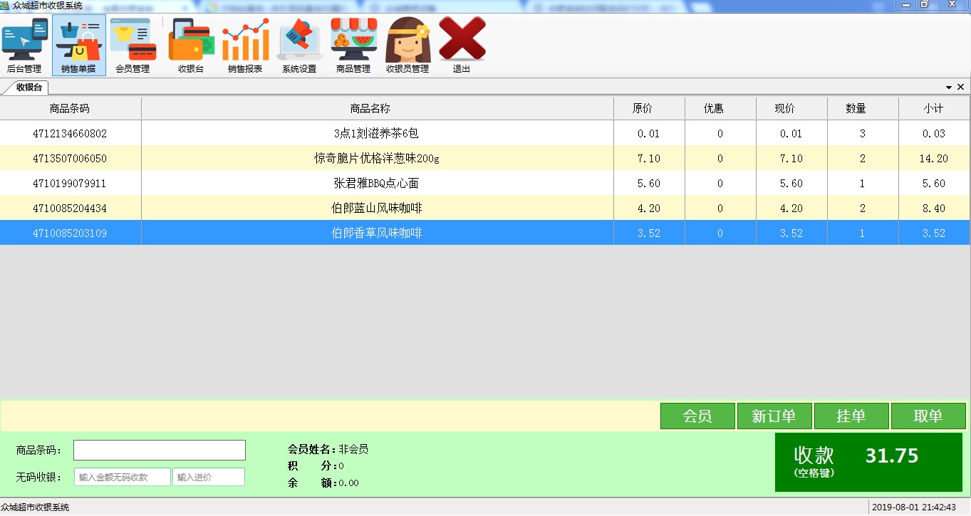971x516 pixels.
Task: Click the 新订单 new order button
Action: click(x=774, y=416)
